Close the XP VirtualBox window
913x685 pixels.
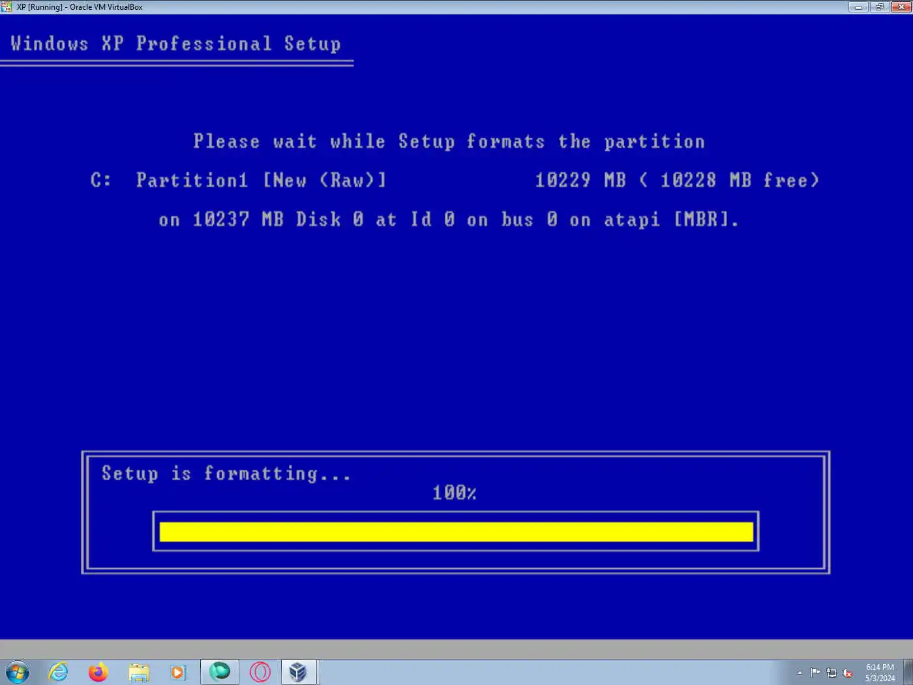click(901, 7)
